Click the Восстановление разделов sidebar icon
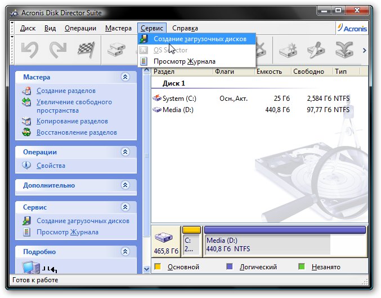This screenshot has height=298, width=381. coord(26,132)
